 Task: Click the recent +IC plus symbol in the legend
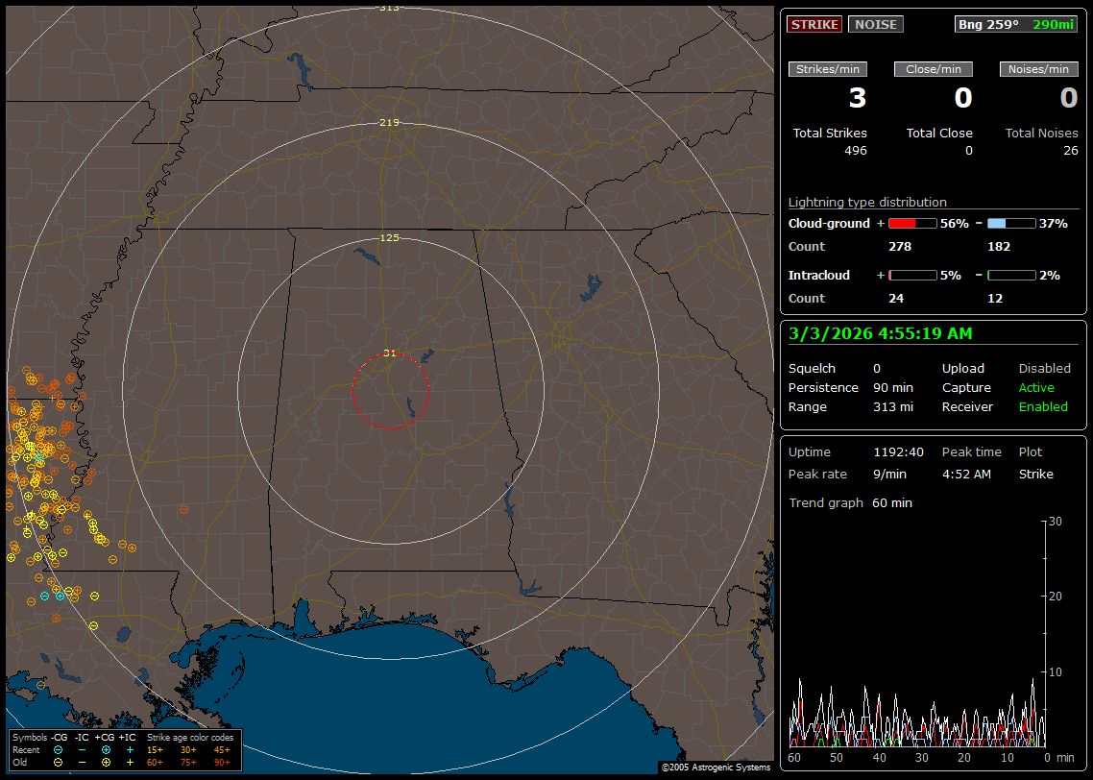point(130,749)
